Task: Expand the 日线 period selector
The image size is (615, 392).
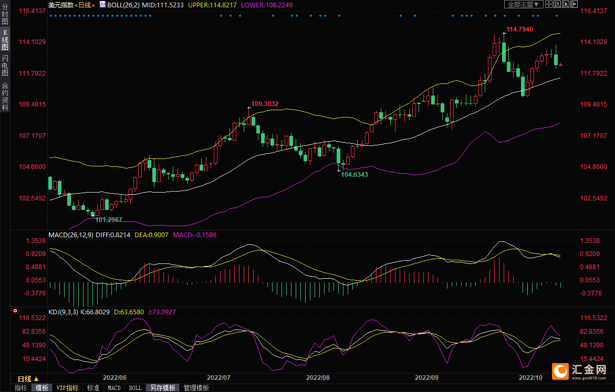Action: [28, 379]
